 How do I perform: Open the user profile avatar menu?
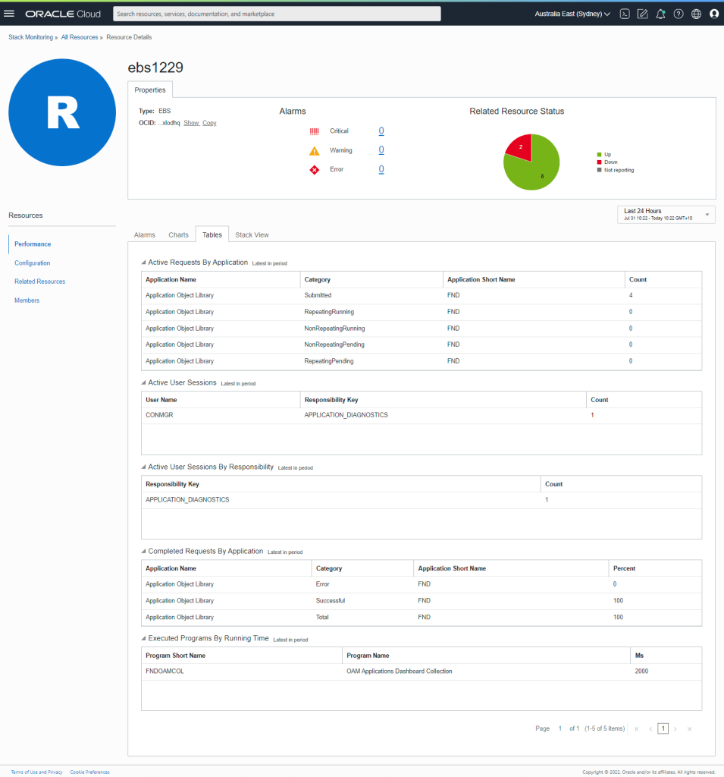(713, 14)
